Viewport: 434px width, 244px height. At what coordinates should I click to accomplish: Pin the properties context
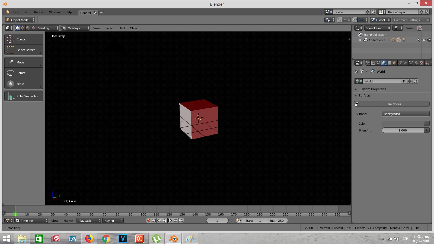(x=356, y=72)
